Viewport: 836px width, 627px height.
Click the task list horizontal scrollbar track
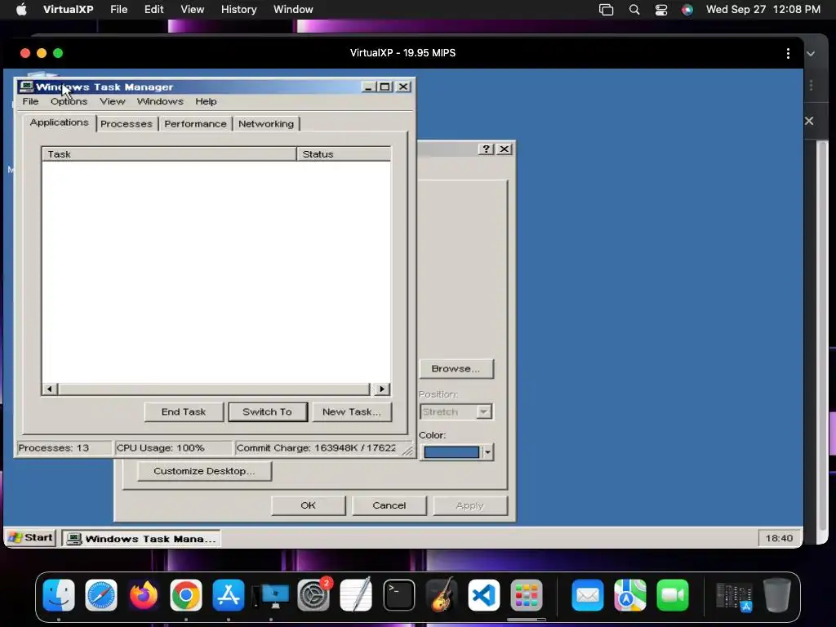pos(213,389)
